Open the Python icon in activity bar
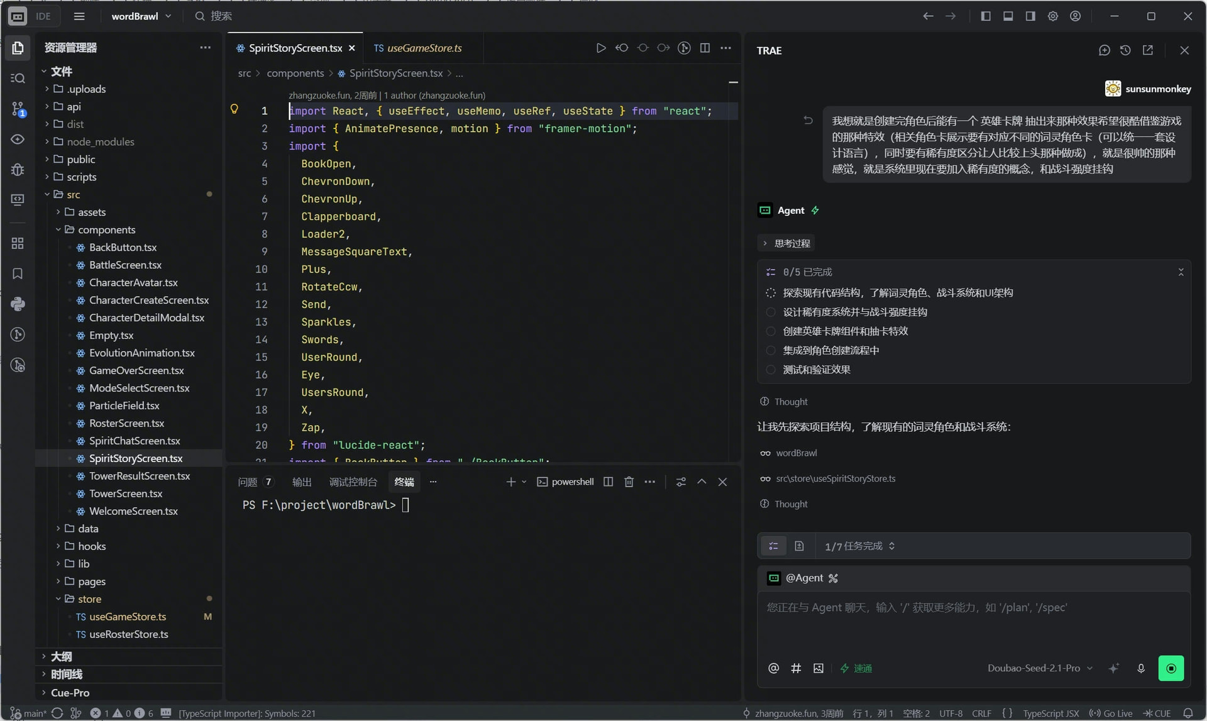Image resolution: width=1207 pixels, height=721 pixels. (18, 304)
